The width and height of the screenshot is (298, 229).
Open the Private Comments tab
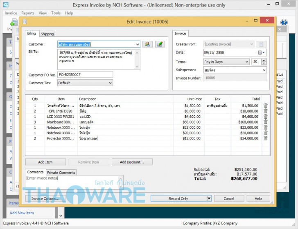pyautogui.click(x=61, y=173)
